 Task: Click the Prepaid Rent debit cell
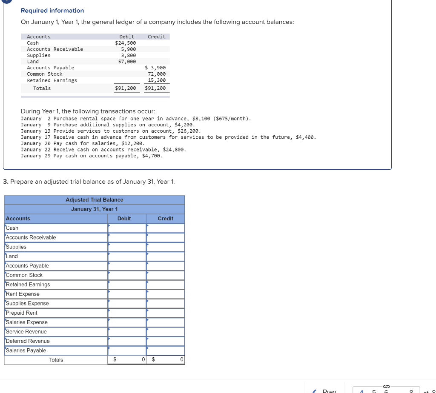(126, 313)
